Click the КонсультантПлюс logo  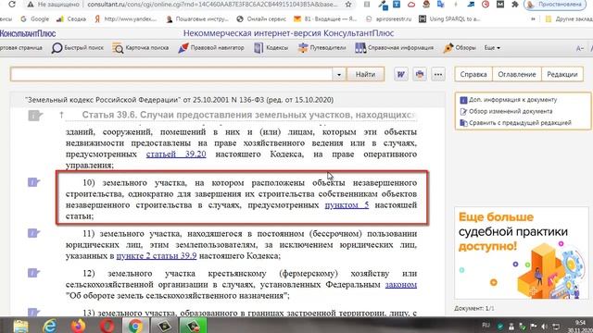(28, 33)
